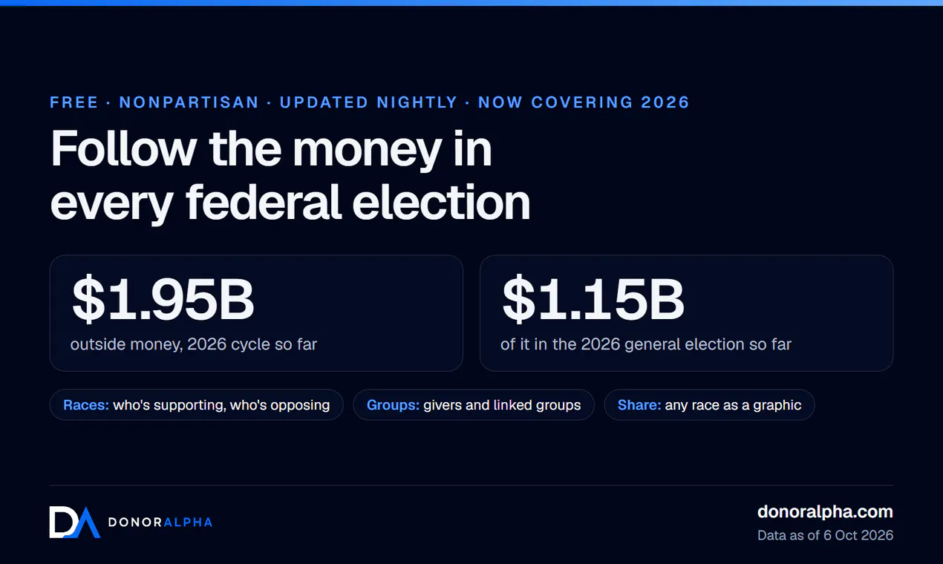The width and height of the screenshot is (943, 564).
Task: Select the Share any race as graphic pill
Action: tap(709, 405)
